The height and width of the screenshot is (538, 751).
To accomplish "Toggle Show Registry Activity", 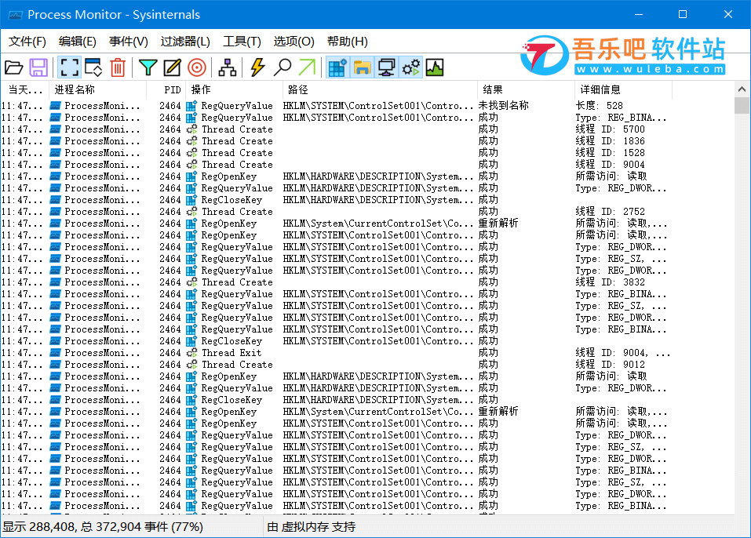I will point(337,67).
